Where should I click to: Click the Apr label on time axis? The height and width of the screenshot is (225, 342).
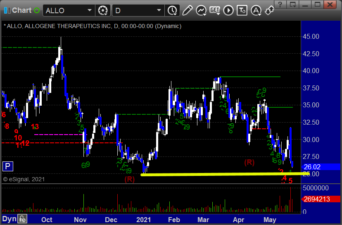238,220
